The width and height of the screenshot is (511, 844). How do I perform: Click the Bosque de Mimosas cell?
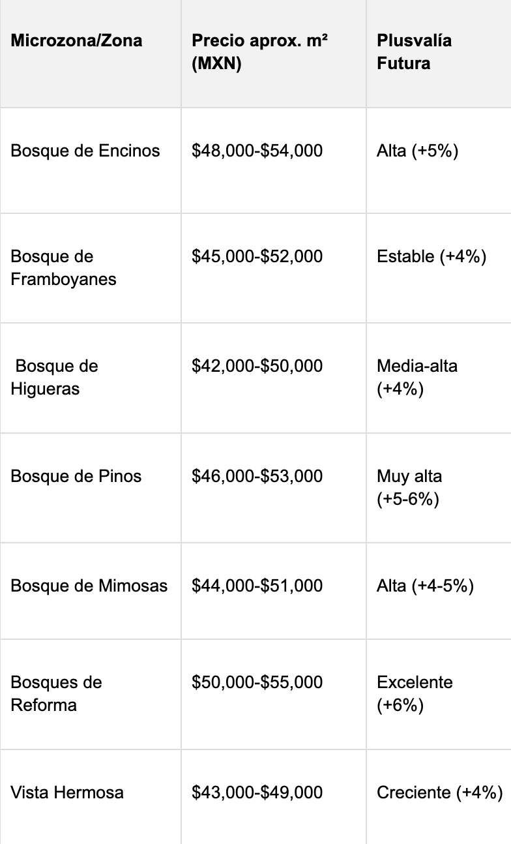tap(89, 586)
